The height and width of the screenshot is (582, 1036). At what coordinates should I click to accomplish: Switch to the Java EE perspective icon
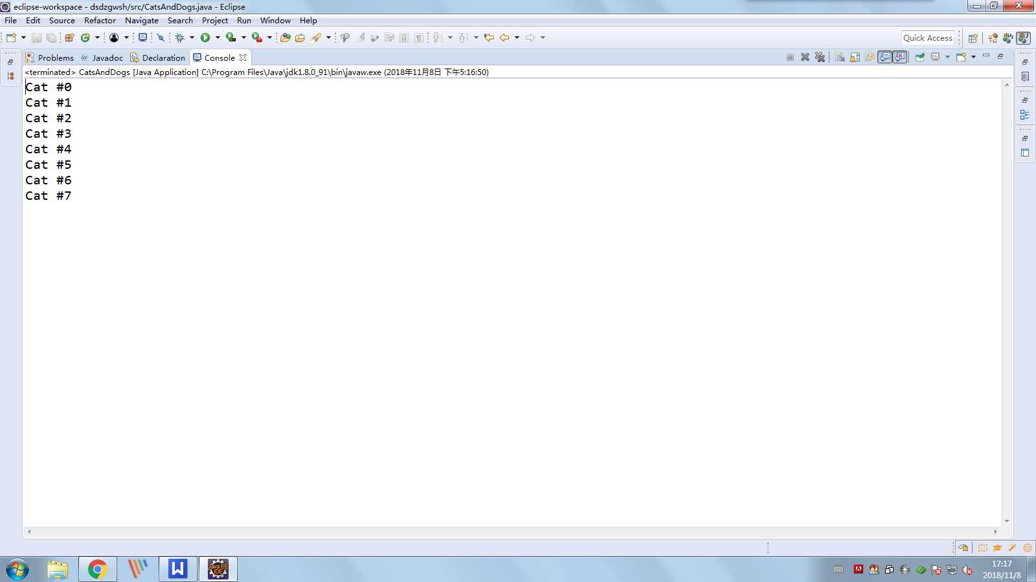(993, 38)
